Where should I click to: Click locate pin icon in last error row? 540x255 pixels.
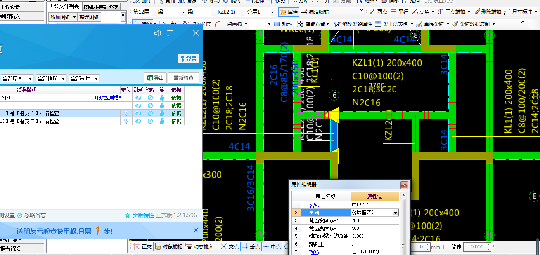[x=126, y=121]
